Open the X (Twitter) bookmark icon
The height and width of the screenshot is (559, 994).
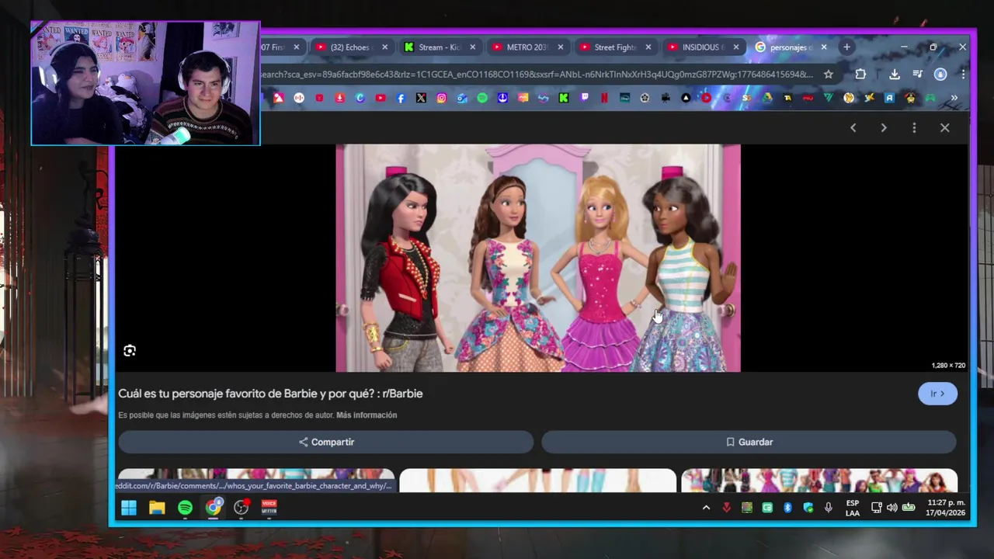pyautogui.click(x=421, y=98)
